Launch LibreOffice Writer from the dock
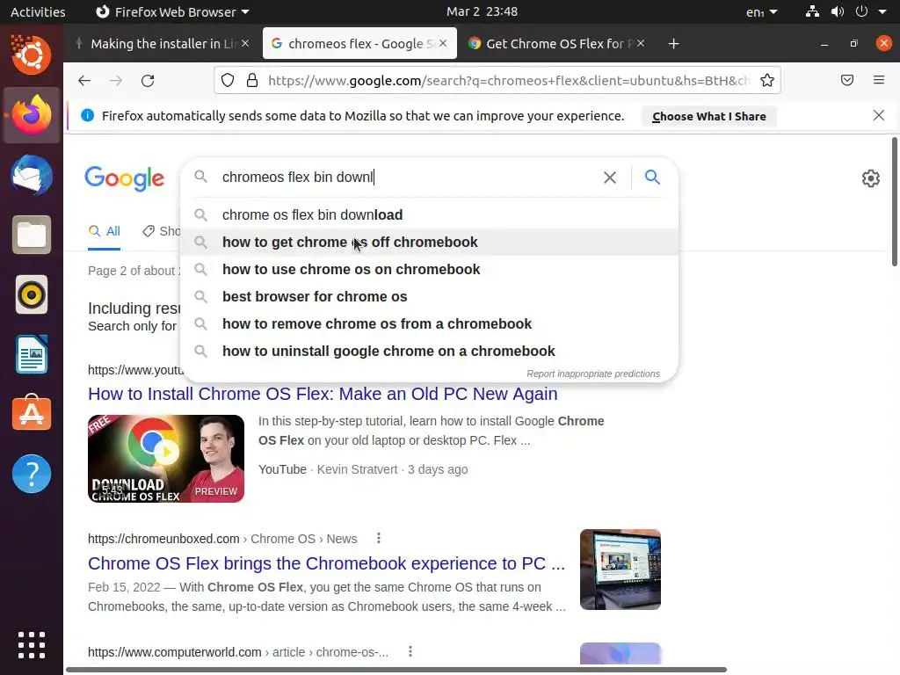Image resolution: width=900 pixels, height=675 pixels. [32, 355]
